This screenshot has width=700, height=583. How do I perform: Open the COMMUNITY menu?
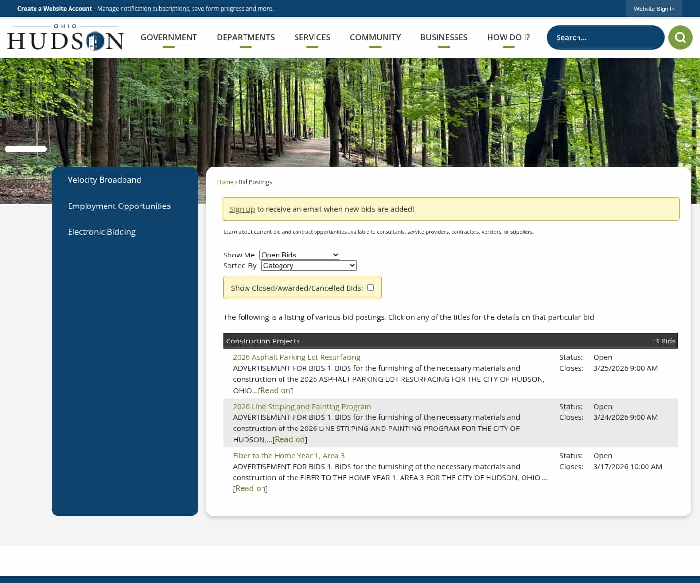pos(375,37)
